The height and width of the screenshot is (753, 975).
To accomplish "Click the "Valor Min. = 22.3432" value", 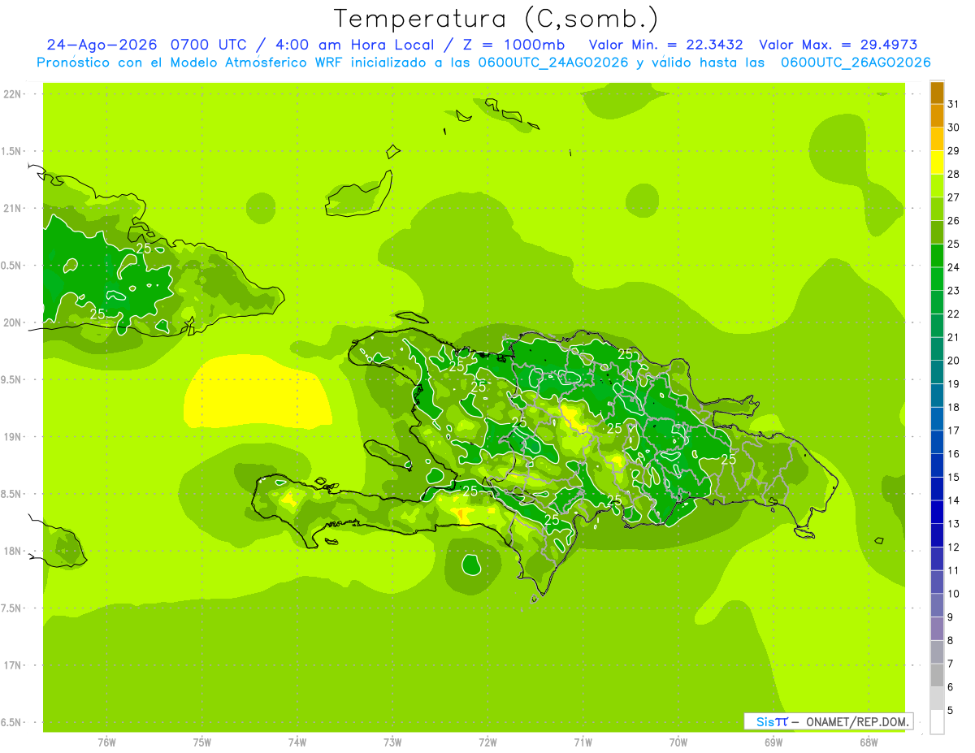I will pyautogui.click(x=665, y=45).
